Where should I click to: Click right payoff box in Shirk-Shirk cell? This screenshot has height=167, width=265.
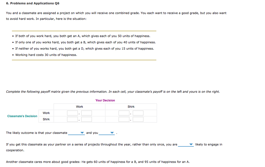pos(138,119)
